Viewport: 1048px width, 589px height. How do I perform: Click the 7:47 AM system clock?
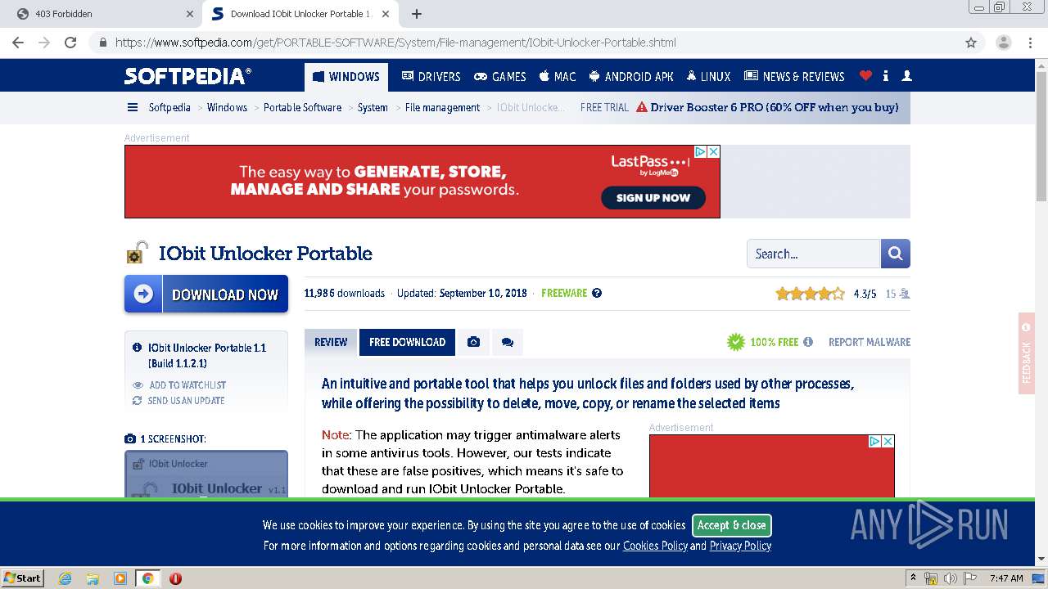pos(1006,578)
